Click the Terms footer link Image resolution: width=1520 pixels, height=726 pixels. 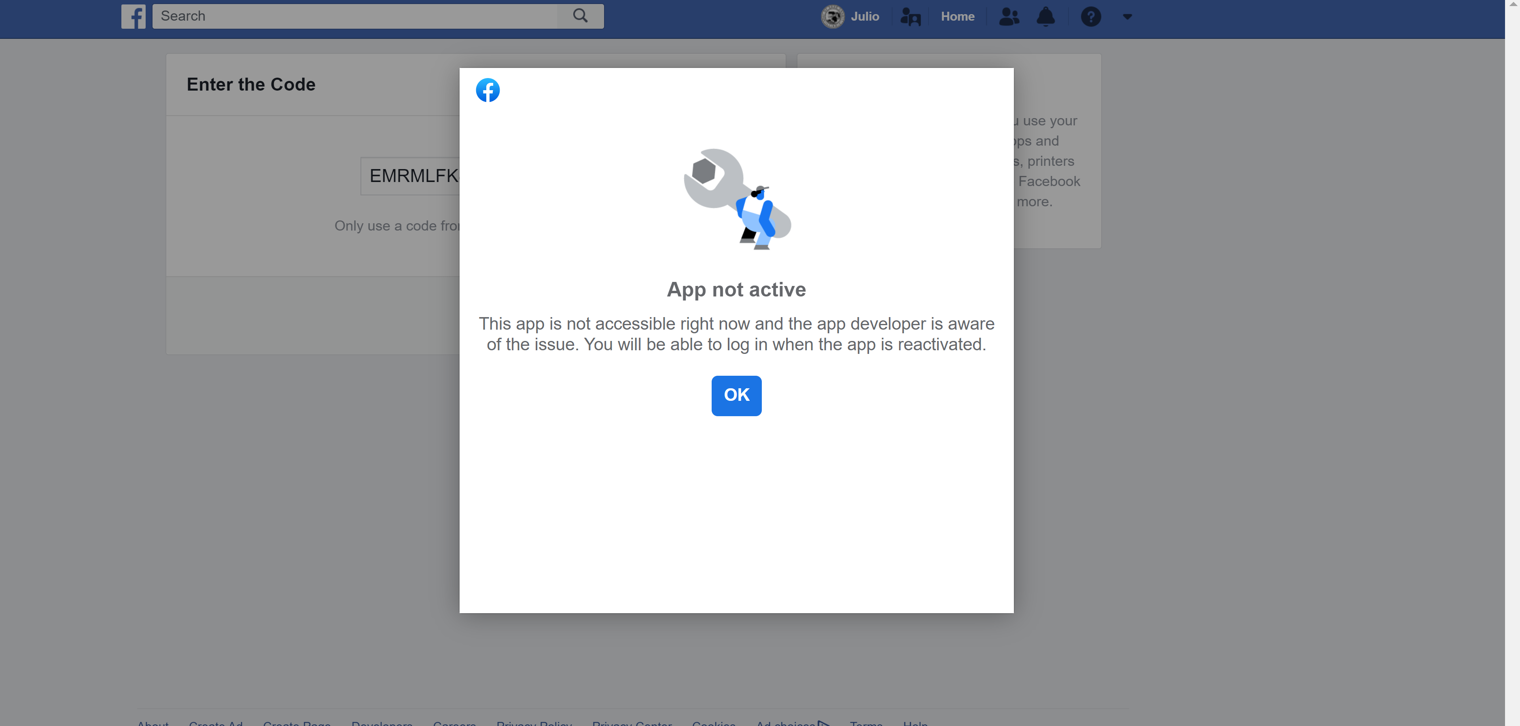(866, 722)
